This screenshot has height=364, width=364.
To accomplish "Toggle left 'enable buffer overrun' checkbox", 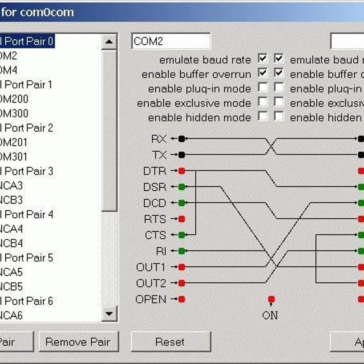I will coord(263,73).
